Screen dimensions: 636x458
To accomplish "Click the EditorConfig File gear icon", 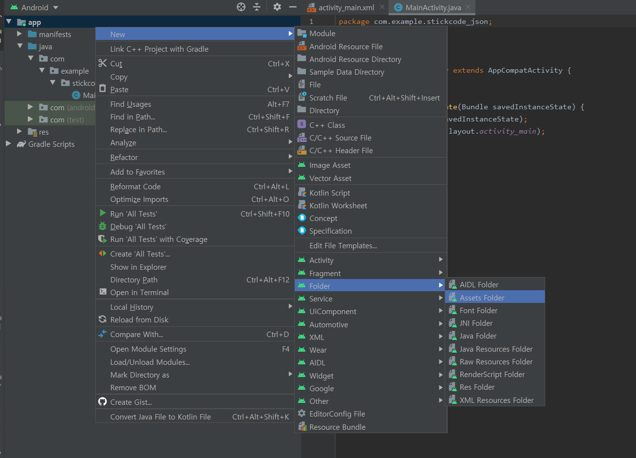I will (302, 414).
